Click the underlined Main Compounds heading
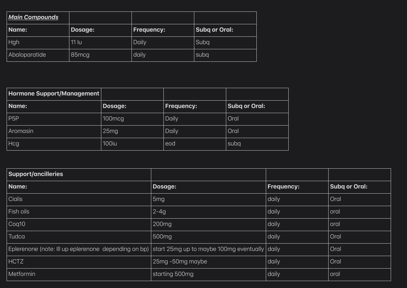Viewport: 407px width, 288px height. click(33, 17)
